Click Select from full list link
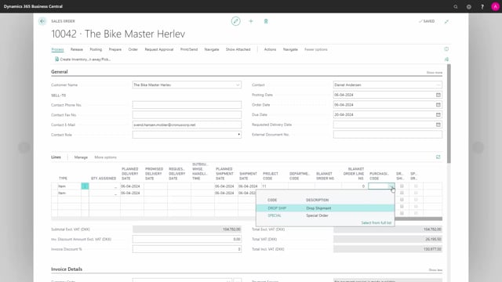 [376, 222]
